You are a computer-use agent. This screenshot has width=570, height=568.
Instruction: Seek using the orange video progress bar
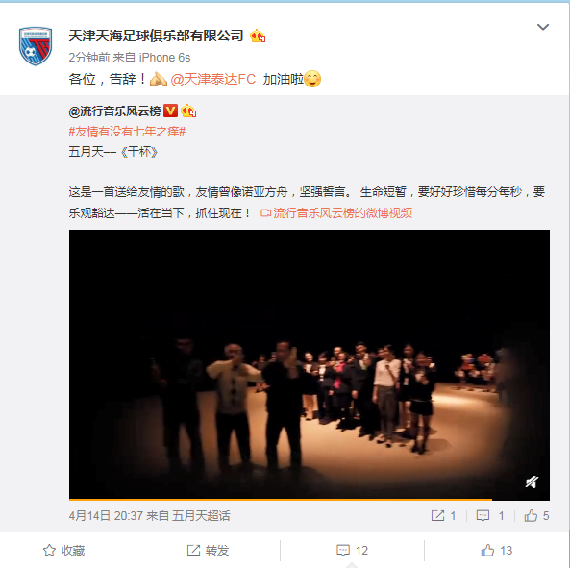310,500
